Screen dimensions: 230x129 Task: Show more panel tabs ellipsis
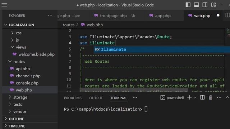[135, 97]
